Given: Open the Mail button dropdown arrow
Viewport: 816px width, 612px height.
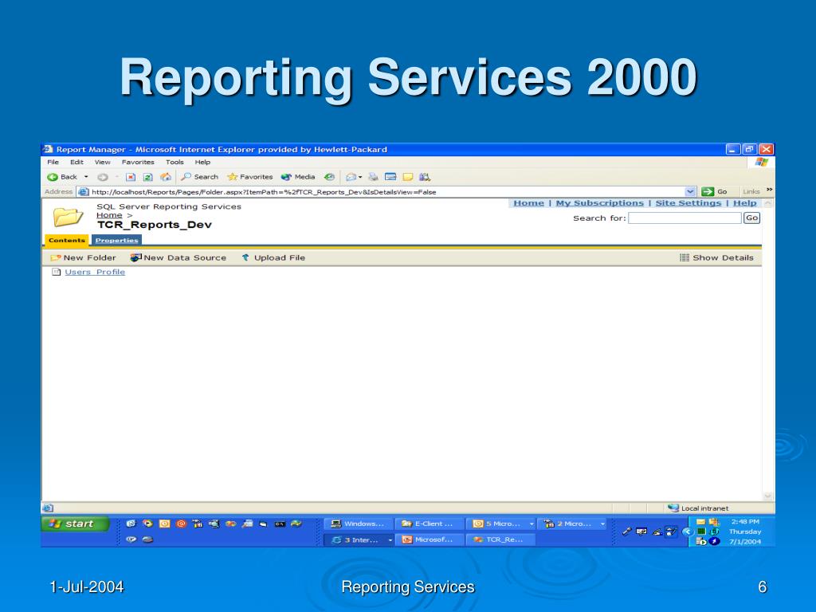Looking at the screenshot, I should pos(360,177).
